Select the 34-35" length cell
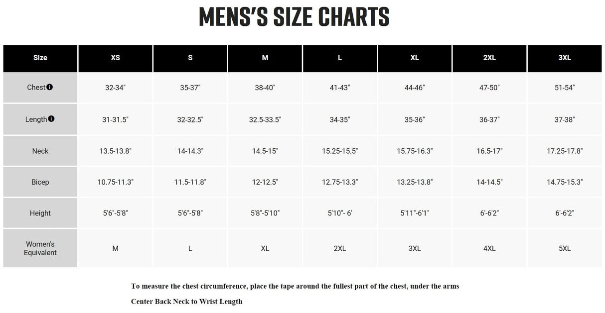The image size is (605, 313). (340, 119)
